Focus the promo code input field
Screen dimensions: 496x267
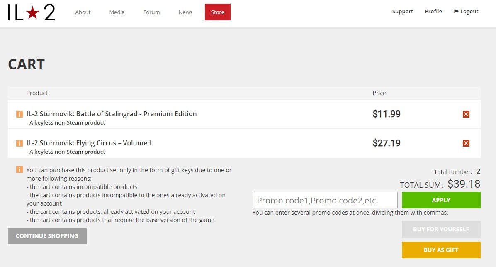(x=325, y=200)
